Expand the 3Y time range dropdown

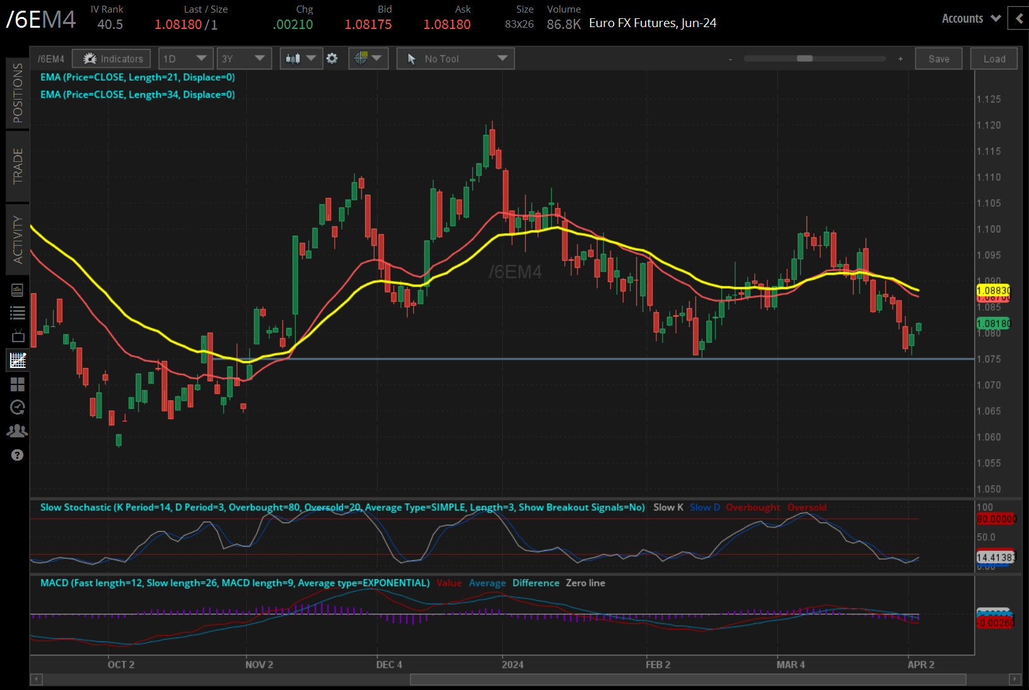243,59
